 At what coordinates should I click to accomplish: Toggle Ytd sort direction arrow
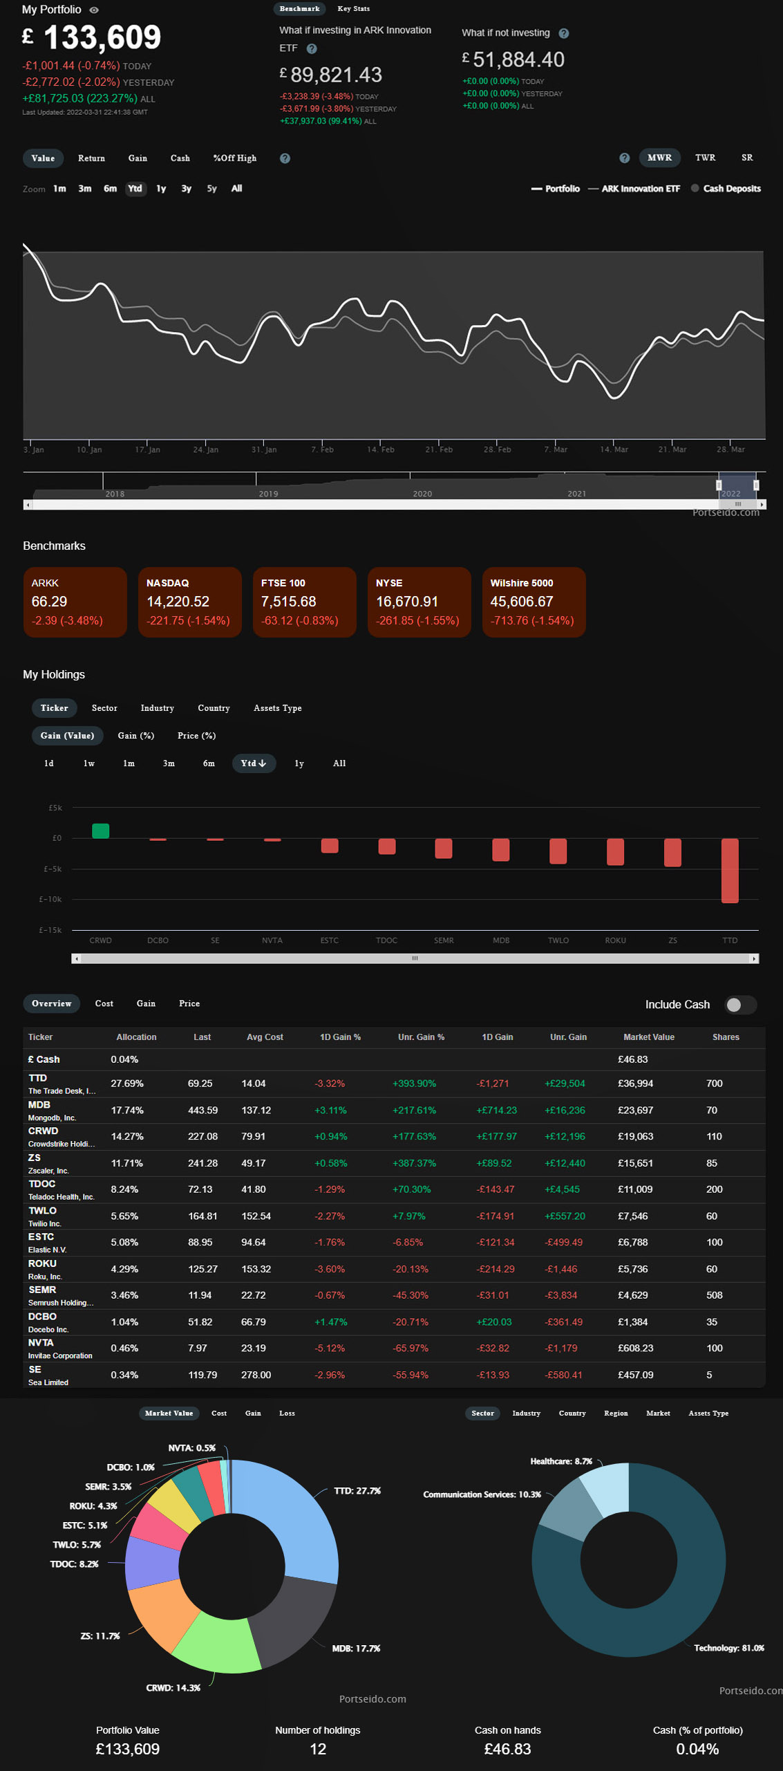(x=263, y=763)
